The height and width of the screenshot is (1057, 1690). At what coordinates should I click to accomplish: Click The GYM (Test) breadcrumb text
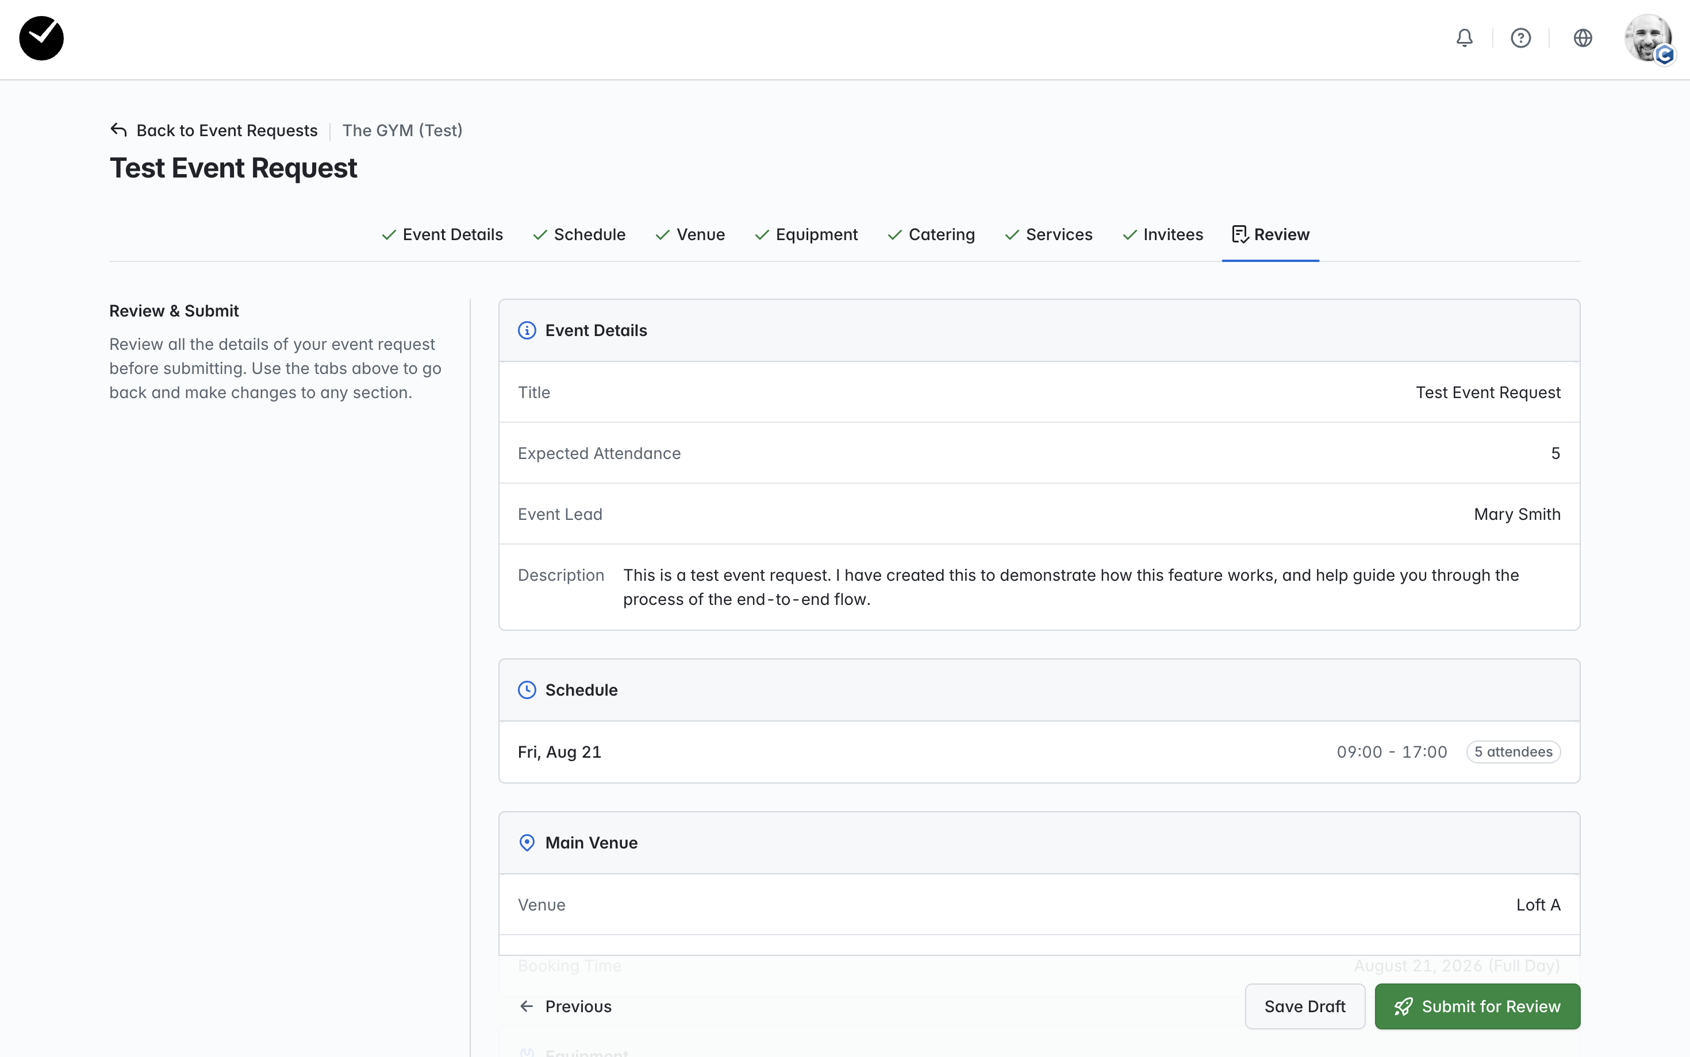[402, 130]
